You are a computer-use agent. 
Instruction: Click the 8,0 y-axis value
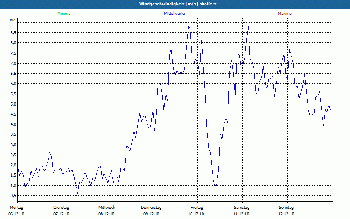pos(13,43)
